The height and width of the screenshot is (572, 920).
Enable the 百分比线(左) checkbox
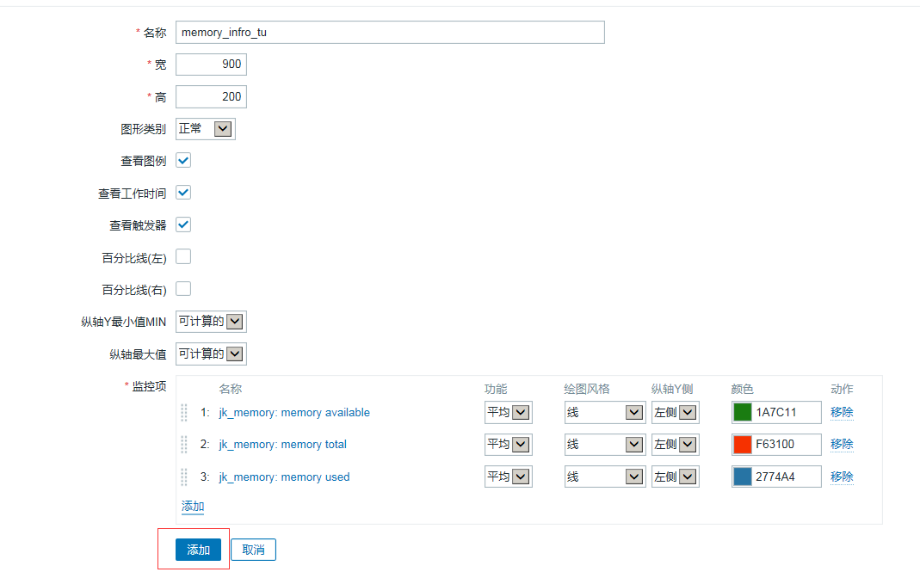(x=183, y=256)
